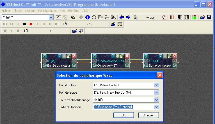The image size is (215, 124).
Task: Open the Aide menu
Action: (85, 11)
